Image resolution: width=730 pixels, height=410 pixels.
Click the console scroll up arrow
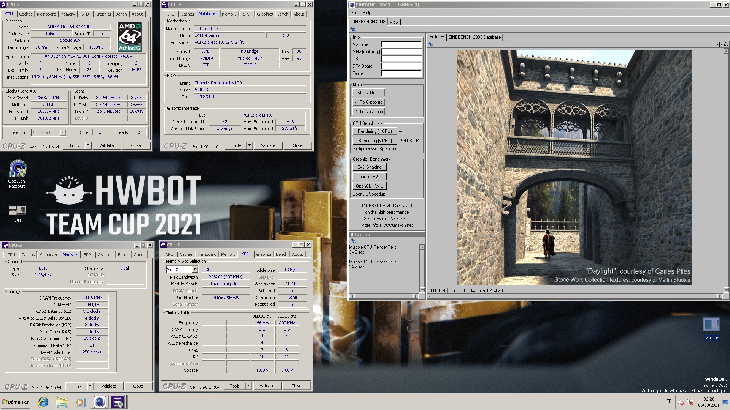[x=422, y=248]
